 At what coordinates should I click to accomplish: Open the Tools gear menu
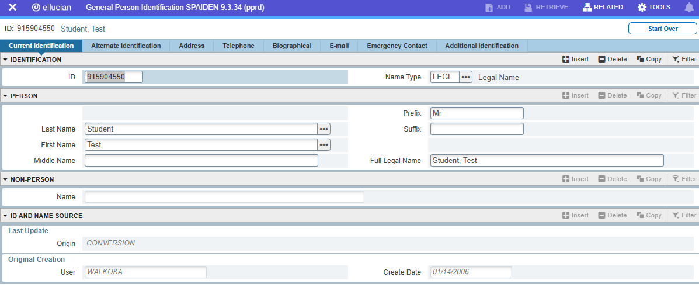(653, 8)
